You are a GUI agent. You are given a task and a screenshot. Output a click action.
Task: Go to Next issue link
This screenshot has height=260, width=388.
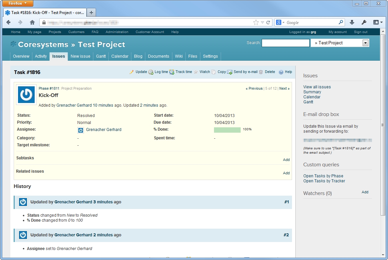click(284, 89)
